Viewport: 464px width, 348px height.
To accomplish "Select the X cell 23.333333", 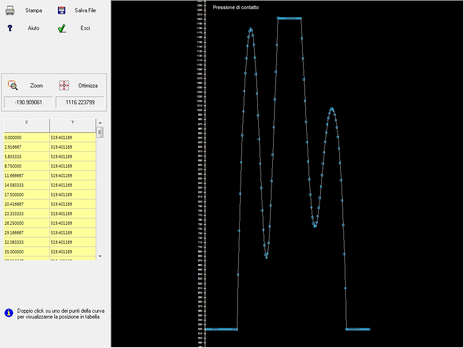I will click(27, 214).
